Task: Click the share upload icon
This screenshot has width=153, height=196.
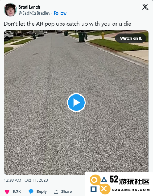Action: (x=56, y=191)
